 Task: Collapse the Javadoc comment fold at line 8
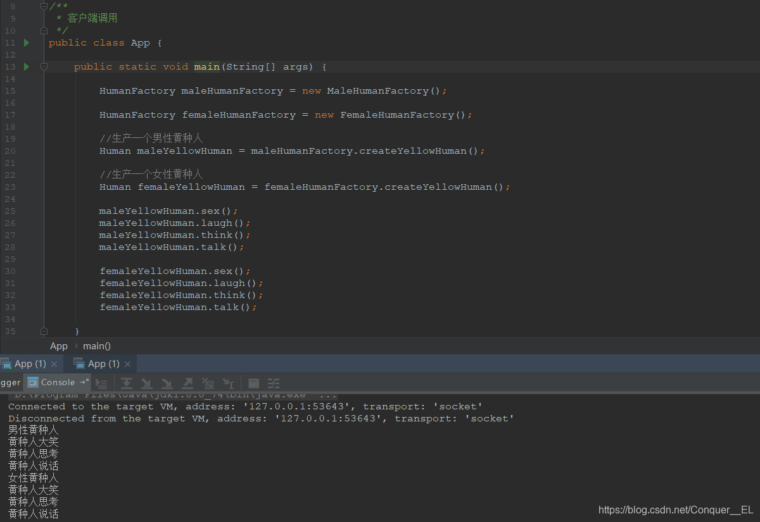[x=44, y=6]
